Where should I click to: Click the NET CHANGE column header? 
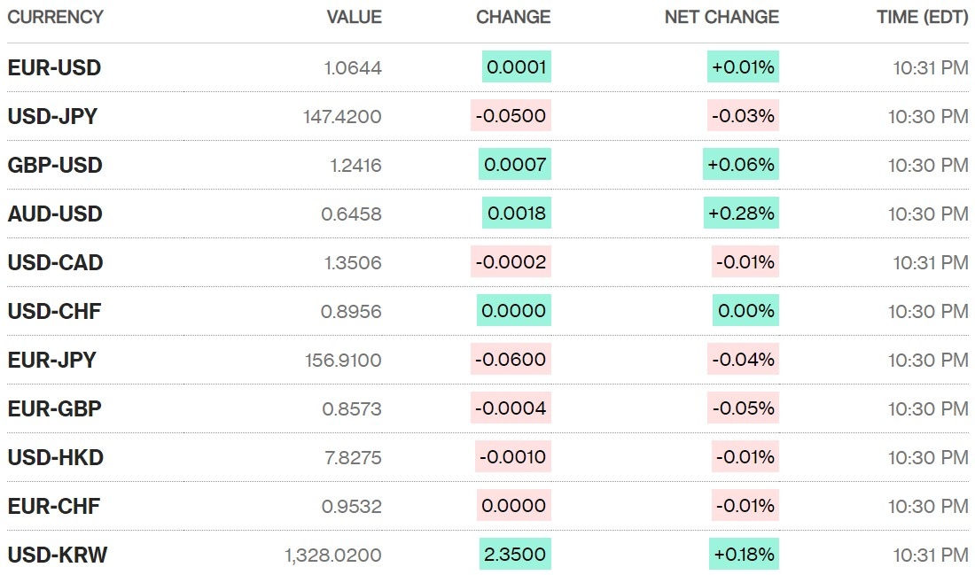pos(721,17)
